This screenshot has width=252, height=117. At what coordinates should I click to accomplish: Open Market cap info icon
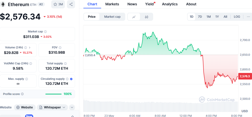tap(45, 32)
